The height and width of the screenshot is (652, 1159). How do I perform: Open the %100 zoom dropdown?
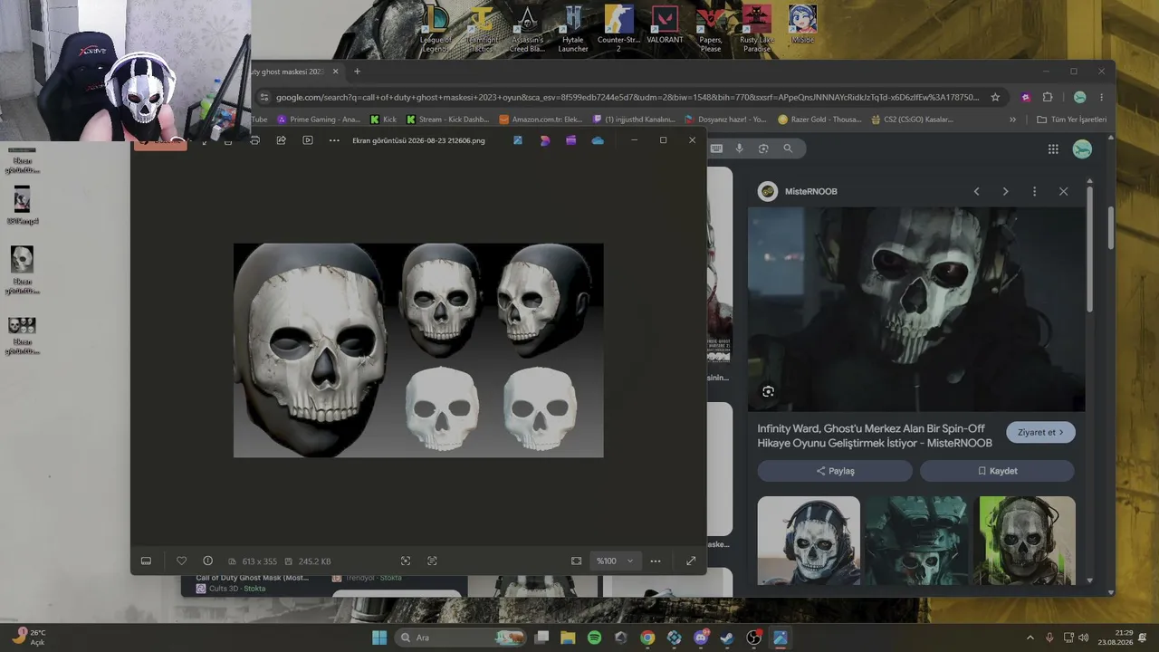[616, 561]
